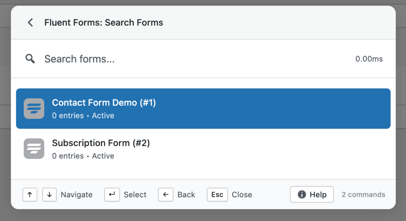This screenshot has width=406, height=221.
Task: Click the 2 commands counter text
Action: click(x=364, y=194)
